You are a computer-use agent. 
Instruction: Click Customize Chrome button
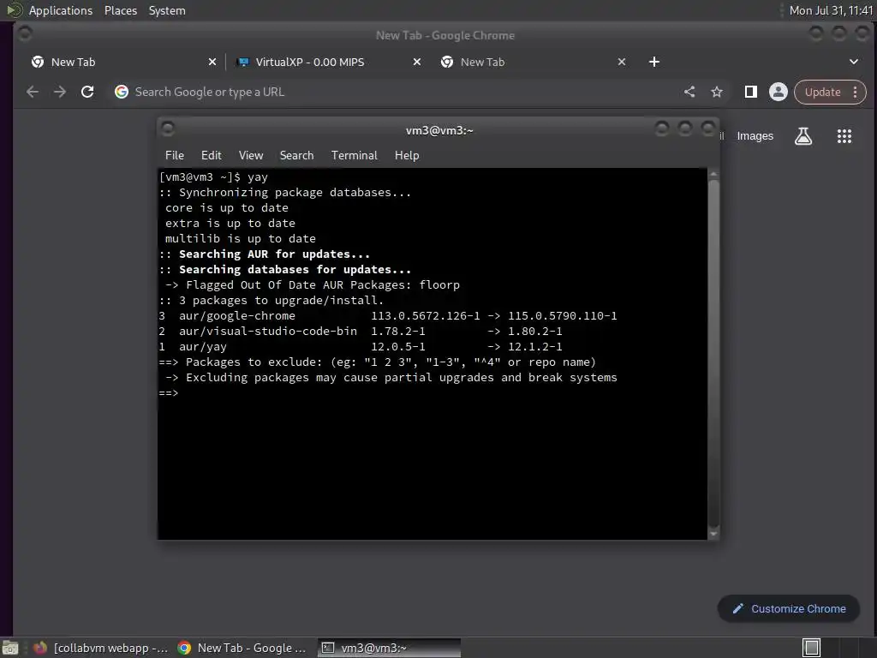(x=789, y=609)
